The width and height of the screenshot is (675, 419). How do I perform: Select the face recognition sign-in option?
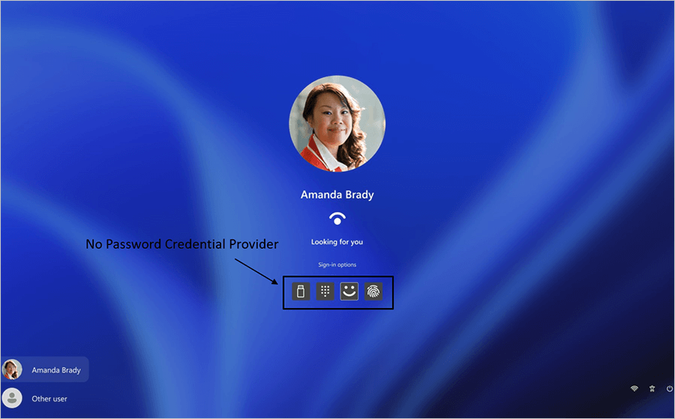[349, 292]
